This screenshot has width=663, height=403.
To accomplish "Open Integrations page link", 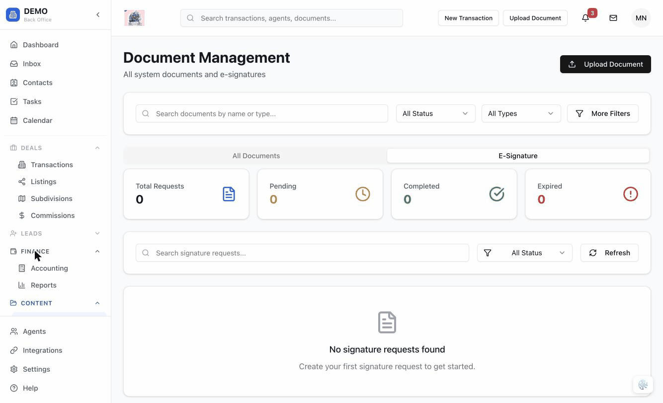I will click(x=55, y=350).
